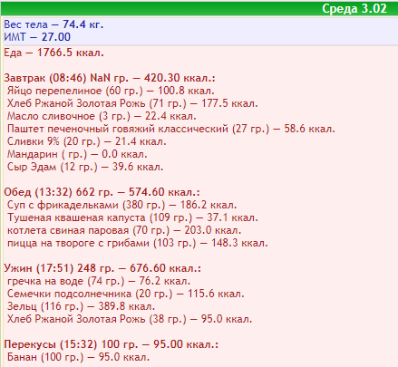The width and height of the screenshot is (398, 367).
Task: Select the Зельц 116 гр. entry
Action: click(x=81, y=306)
